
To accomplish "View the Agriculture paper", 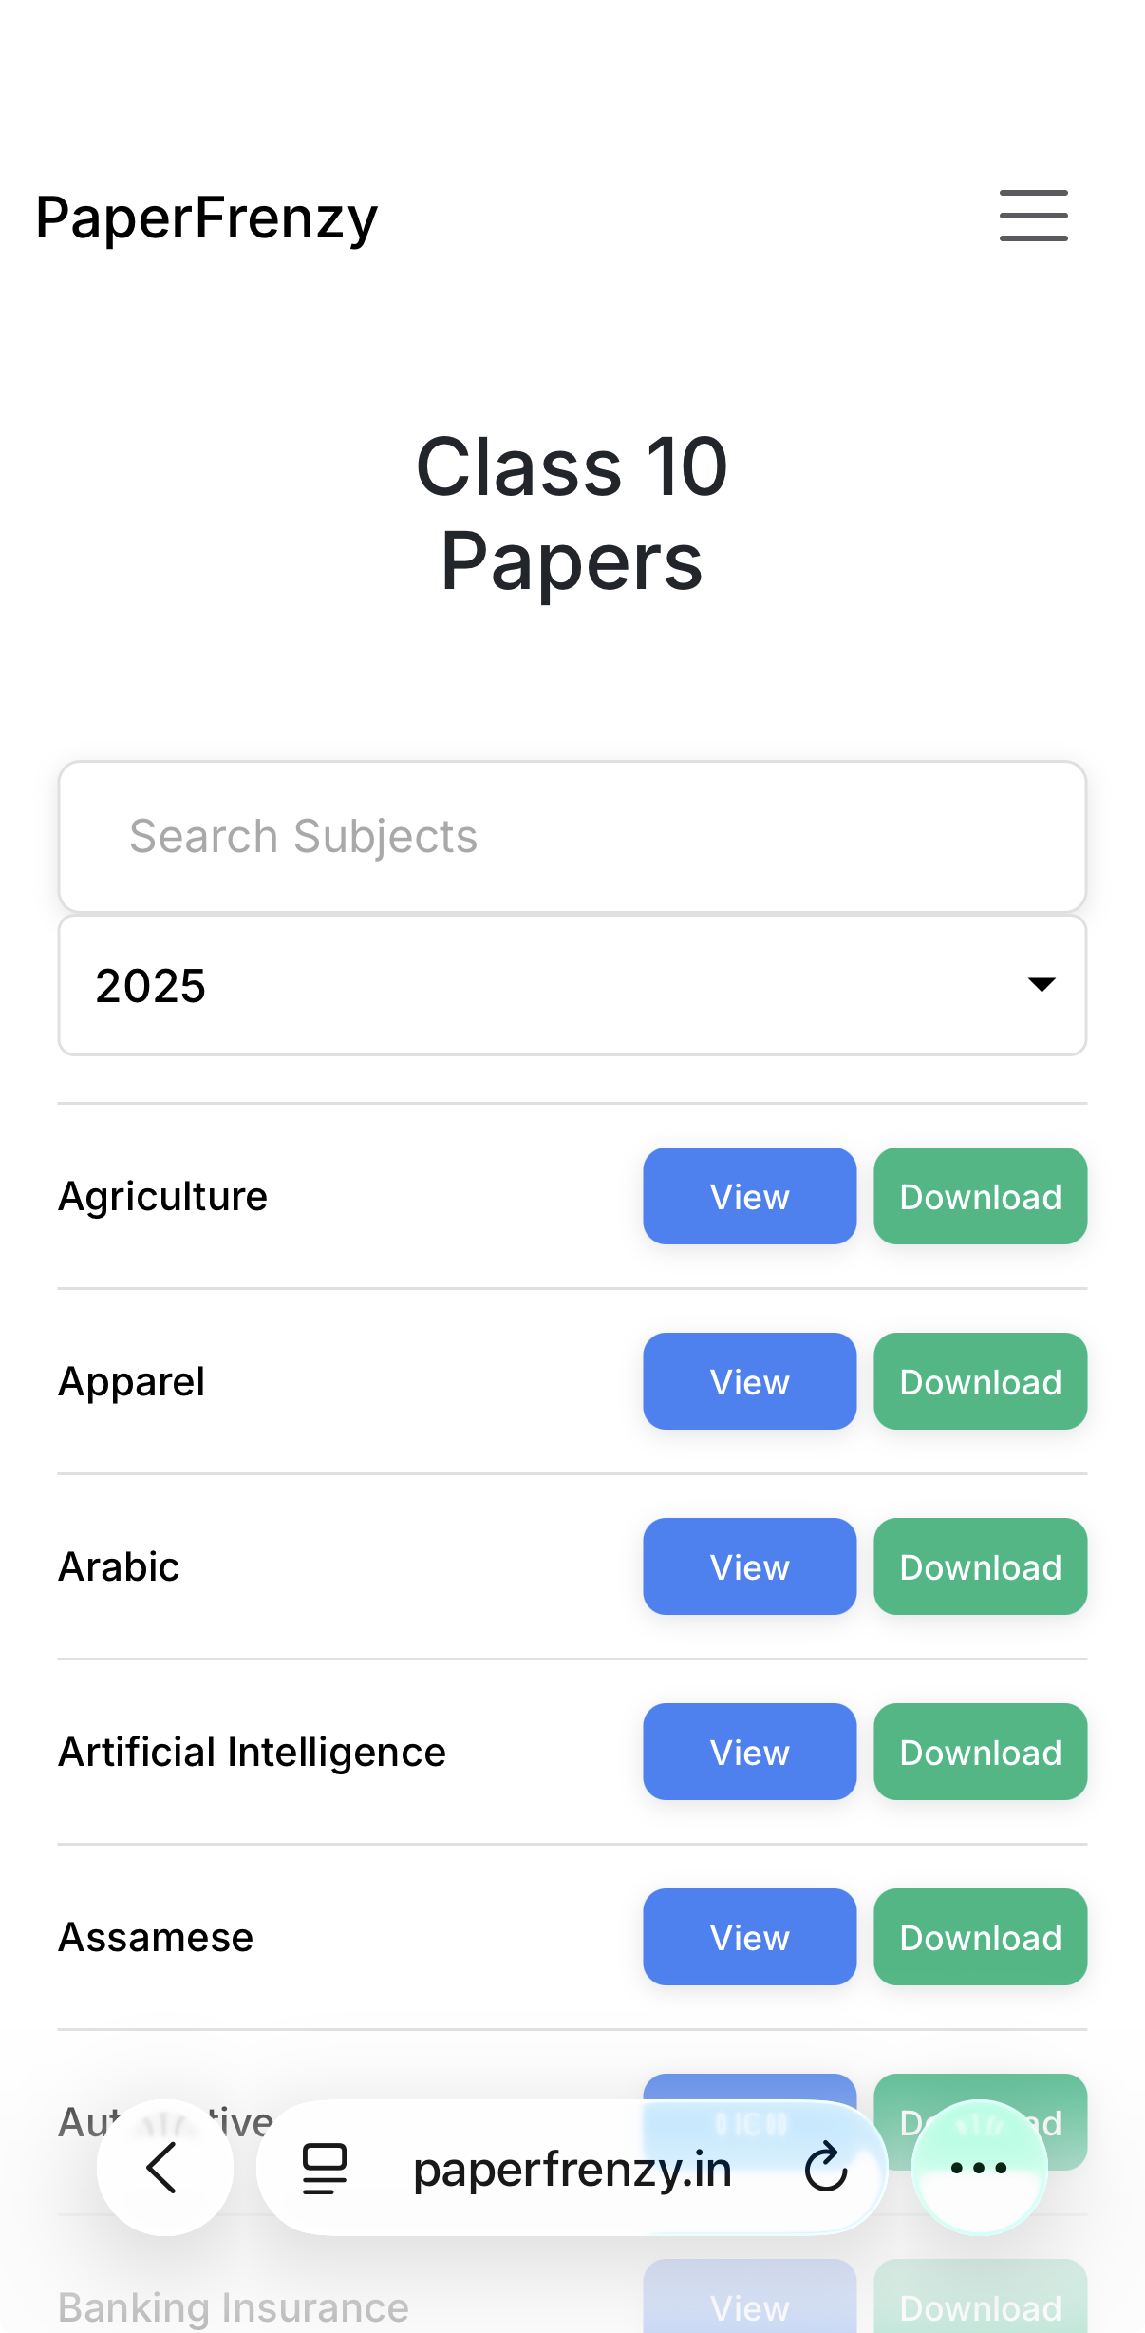I will pos(749,1196).
